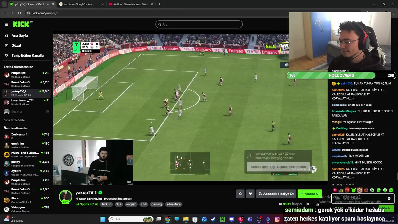The image size is (398, 224).
Task: Open the Kick hamburger menu
Action: 7,24
